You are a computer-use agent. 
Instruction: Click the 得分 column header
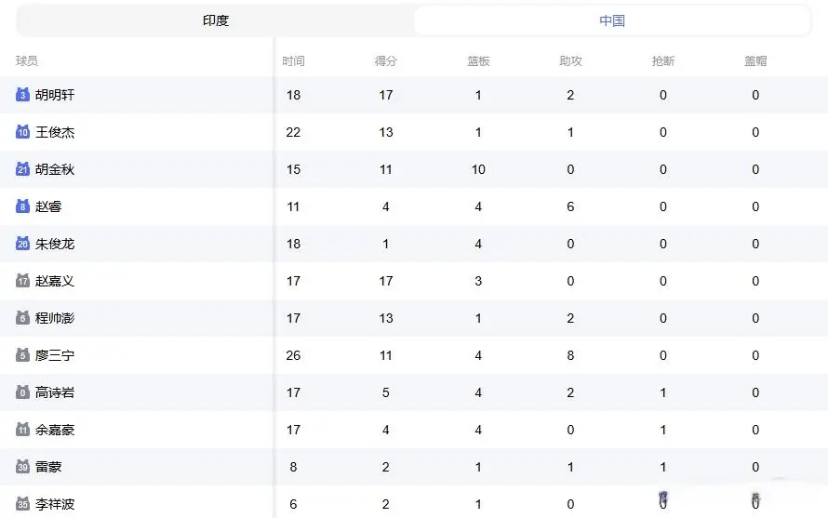(386, 61)
